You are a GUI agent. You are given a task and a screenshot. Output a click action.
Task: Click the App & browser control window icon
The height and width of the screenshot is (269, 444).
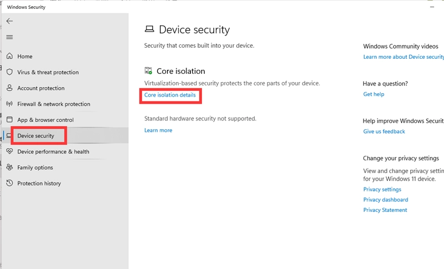(9, 119)
